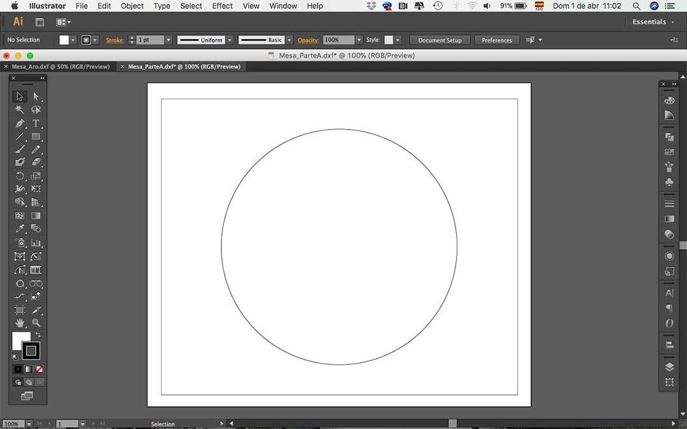
Task: Open stroke color dropdown arrow
Action: pos(95,40)
